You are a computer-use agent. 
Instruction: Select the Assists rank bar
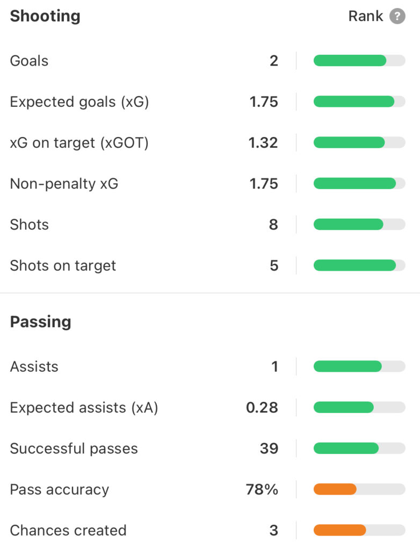point(359,366)
